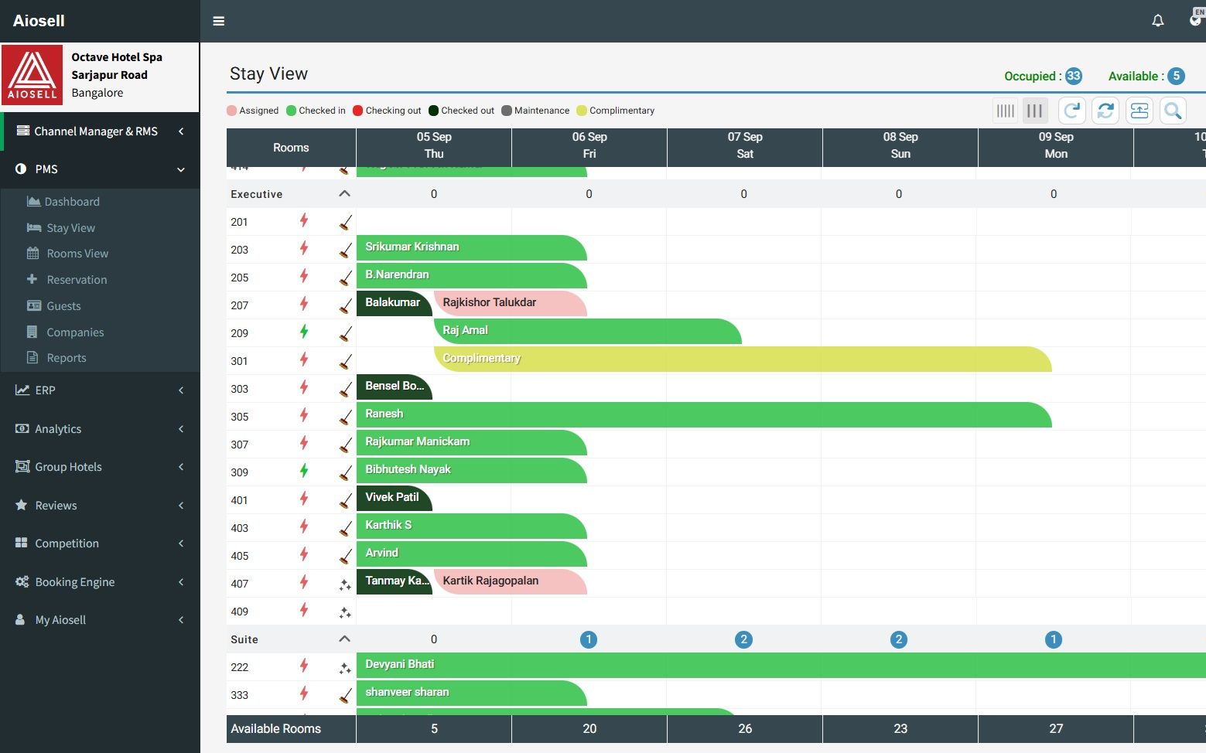Viewport: 1206px width, 753px height.
Task: Collapse the Executive room category
Action: coord(344,194)
